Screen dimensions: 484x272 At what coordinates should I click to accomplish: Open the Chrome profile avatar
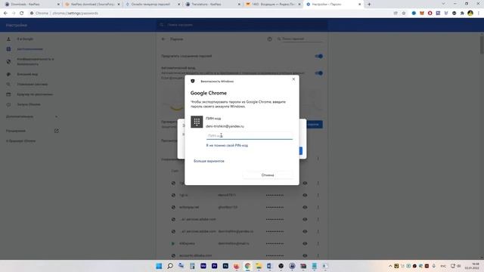click(470, 14)
